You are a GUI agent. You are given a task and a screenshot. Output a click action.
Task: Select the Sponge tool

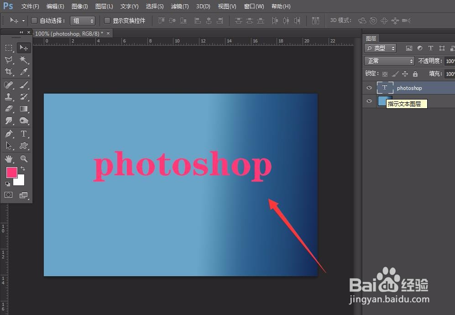coord(24,121)
